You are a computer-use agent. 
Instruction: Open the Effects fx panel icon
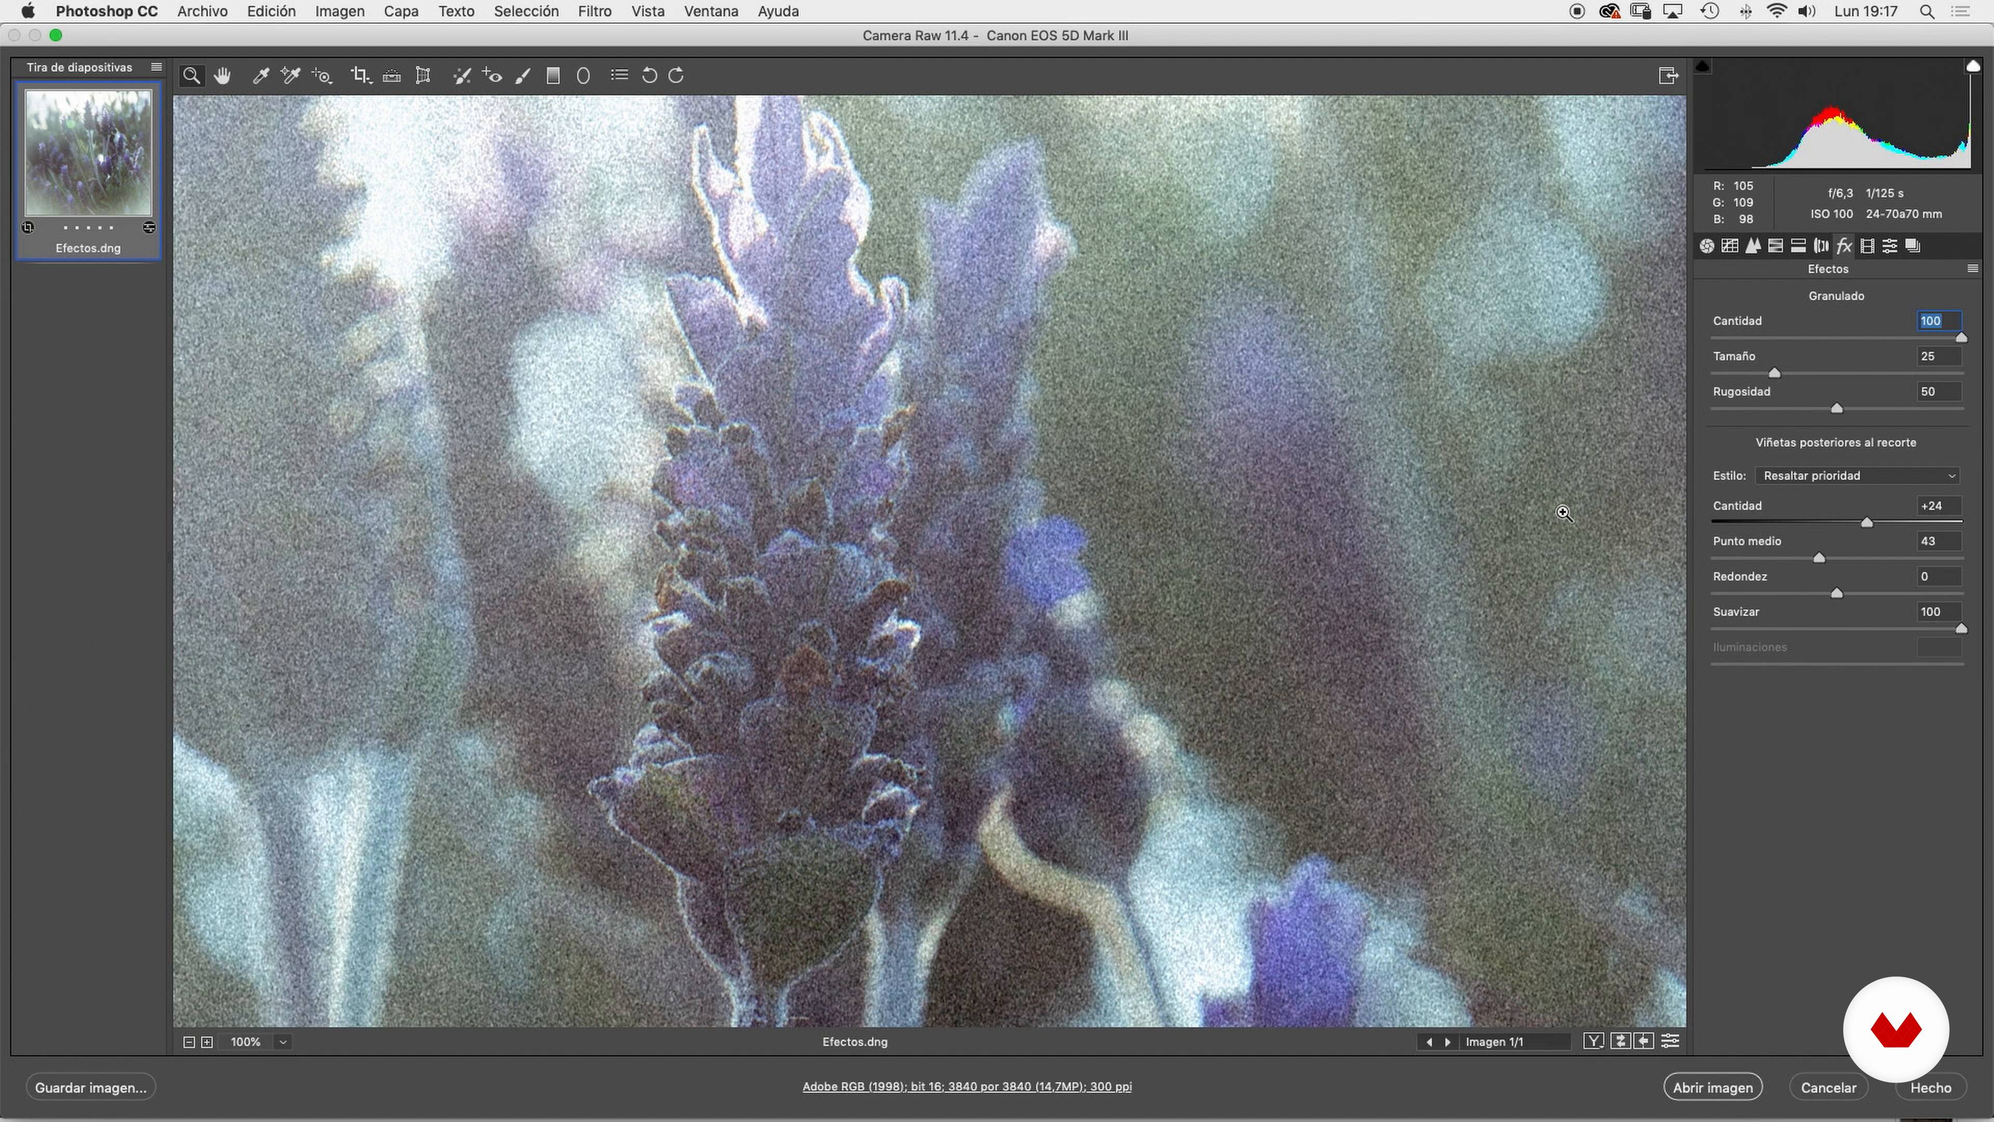click(1844, 246)
